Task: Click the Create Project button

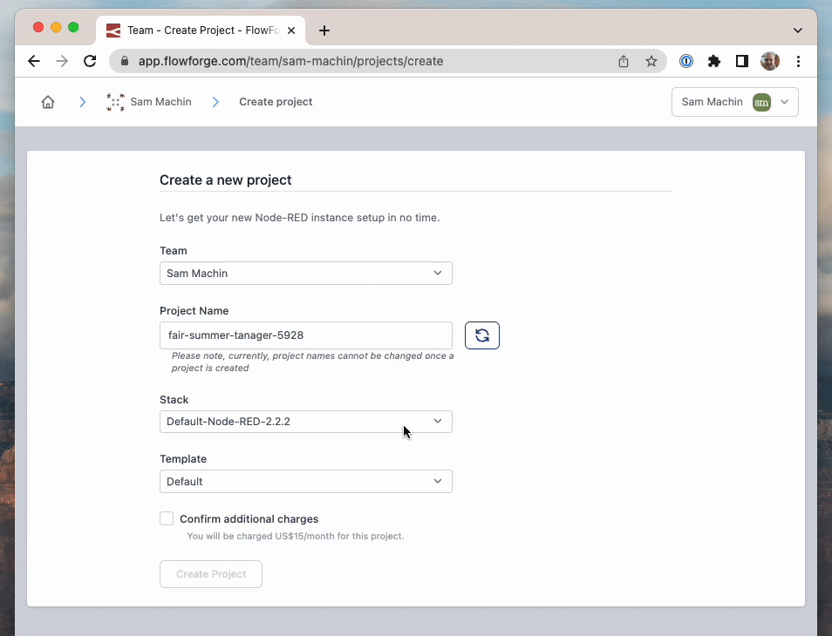Action: (x=211, y=574)
